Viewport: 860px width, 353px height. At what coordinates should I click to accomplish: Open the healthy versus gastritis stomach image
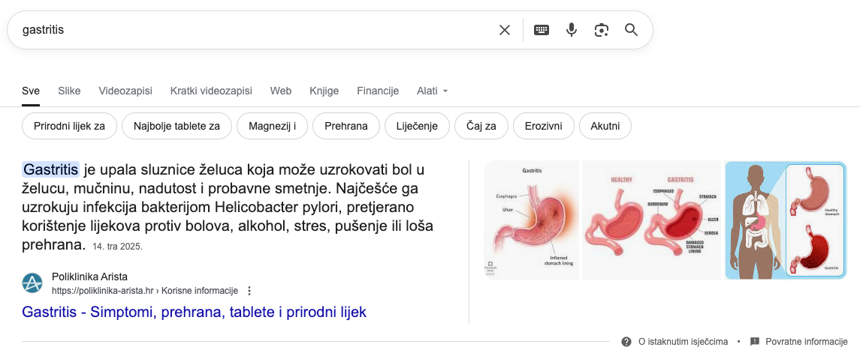[652, 220]
